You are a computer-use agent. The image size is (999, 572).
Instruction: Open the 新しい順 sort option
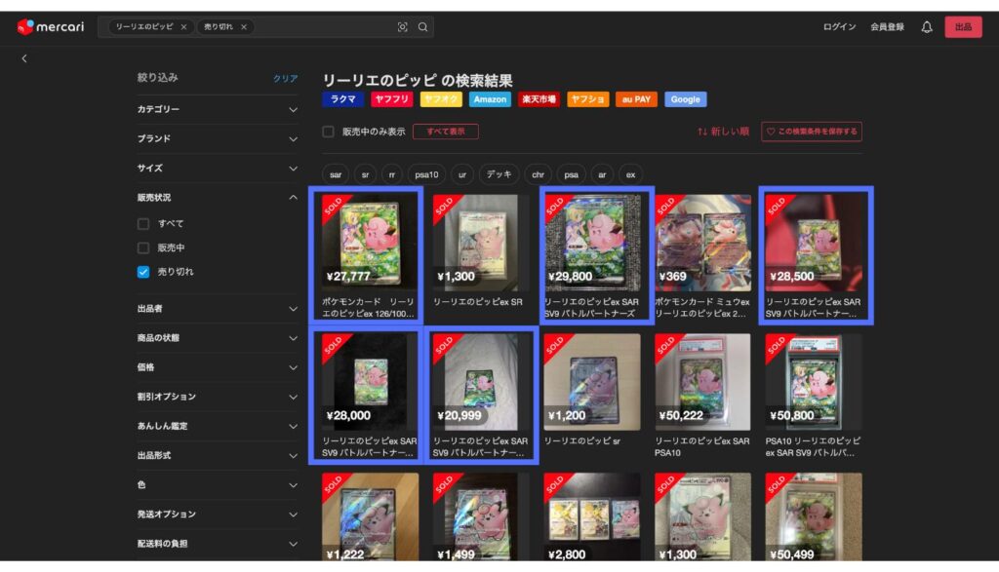point(723,132)
